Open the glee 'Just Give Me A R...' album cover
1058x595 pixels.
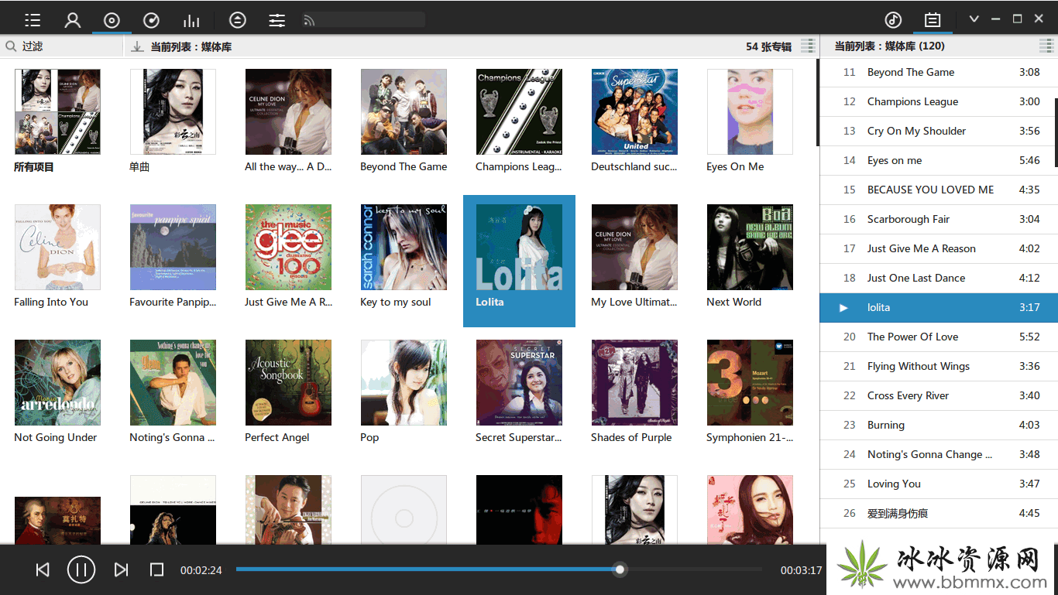(288, 248)
